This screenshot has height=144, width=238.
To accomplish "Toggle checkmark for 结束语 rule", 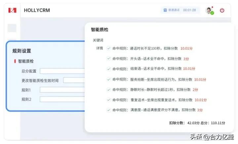I will (108, 69).
